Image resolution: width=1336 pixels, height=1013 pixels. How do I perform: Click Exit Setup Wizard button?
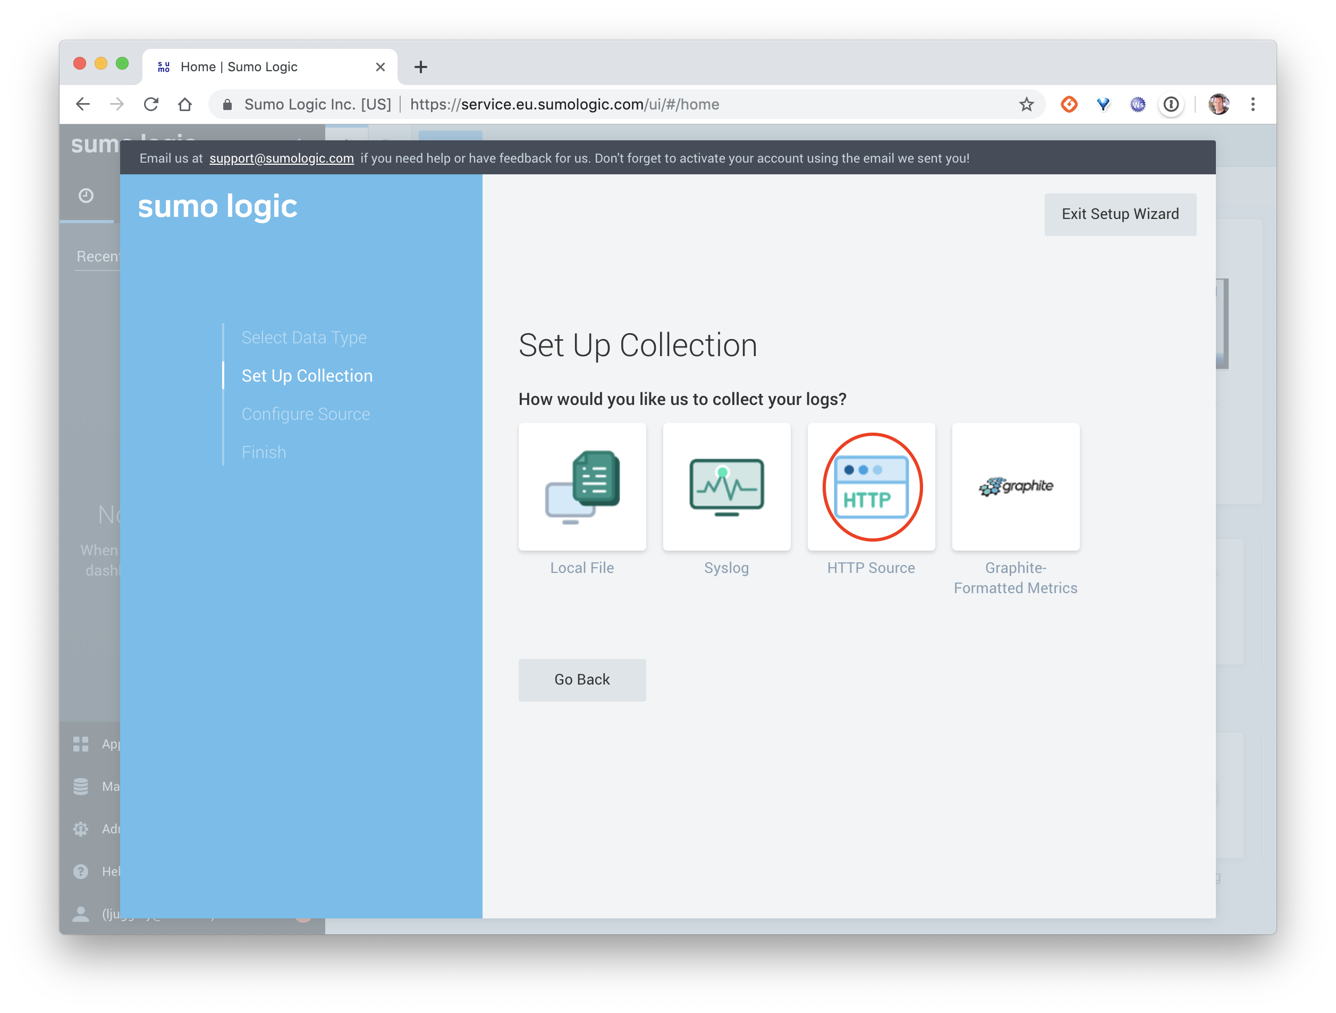click(1120, 214)
